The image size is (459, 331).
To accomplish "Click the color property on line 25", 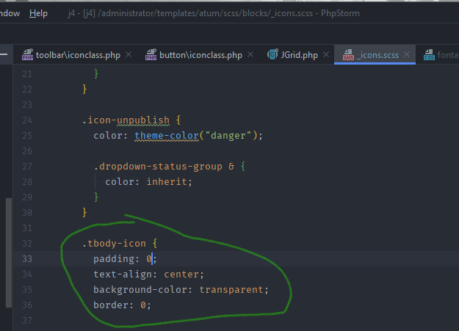I will tap(108, 136).
